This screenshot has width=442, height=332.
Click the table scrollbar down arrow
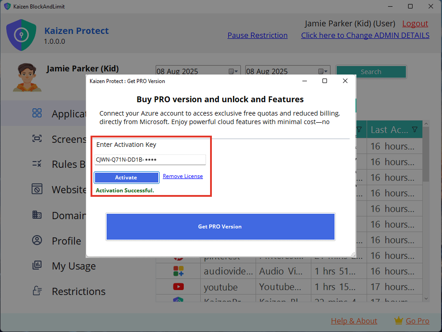coord(426,298)
